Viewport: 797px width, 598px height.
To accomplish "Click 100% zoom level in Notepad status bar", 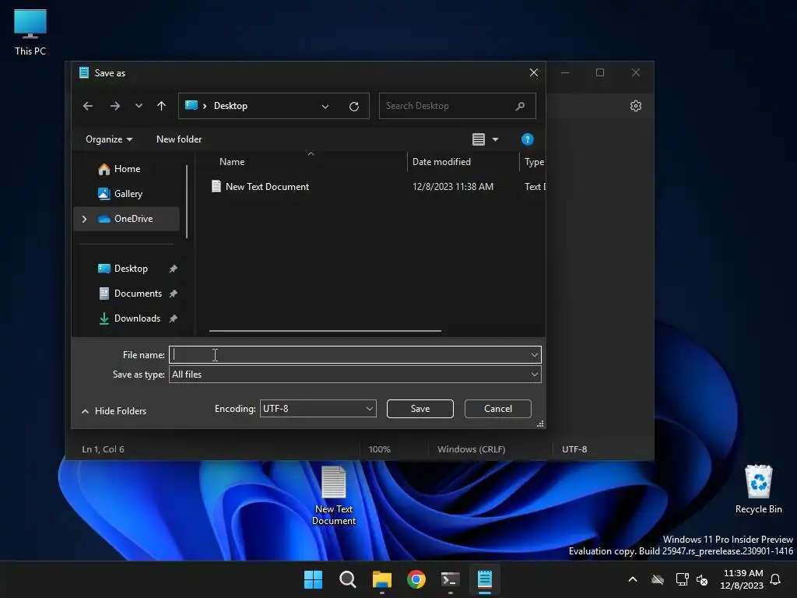I will tap(380, 449).
